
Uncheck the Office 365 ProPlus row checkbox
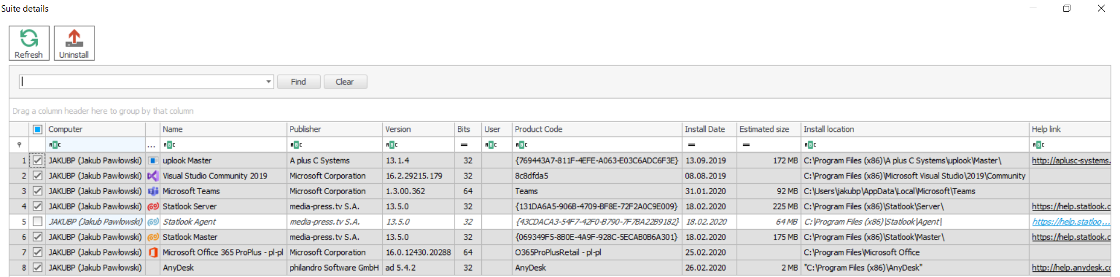(37, 252)
